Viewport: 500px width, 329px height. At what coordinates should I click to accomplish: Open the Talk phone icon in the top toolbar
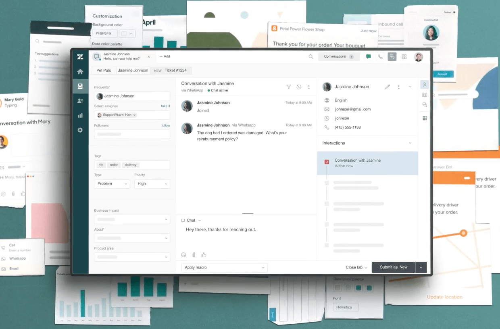tap(380, 56)
